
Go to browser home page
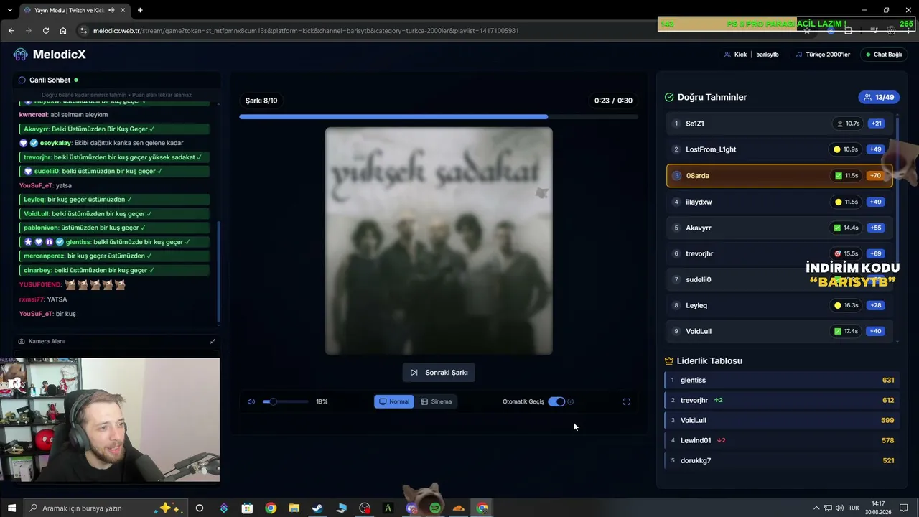(63, 31)
